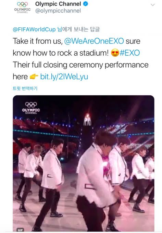Click the pointing hand emoji
This screenshot has width=162, height=233.
(x=34, y=77)
